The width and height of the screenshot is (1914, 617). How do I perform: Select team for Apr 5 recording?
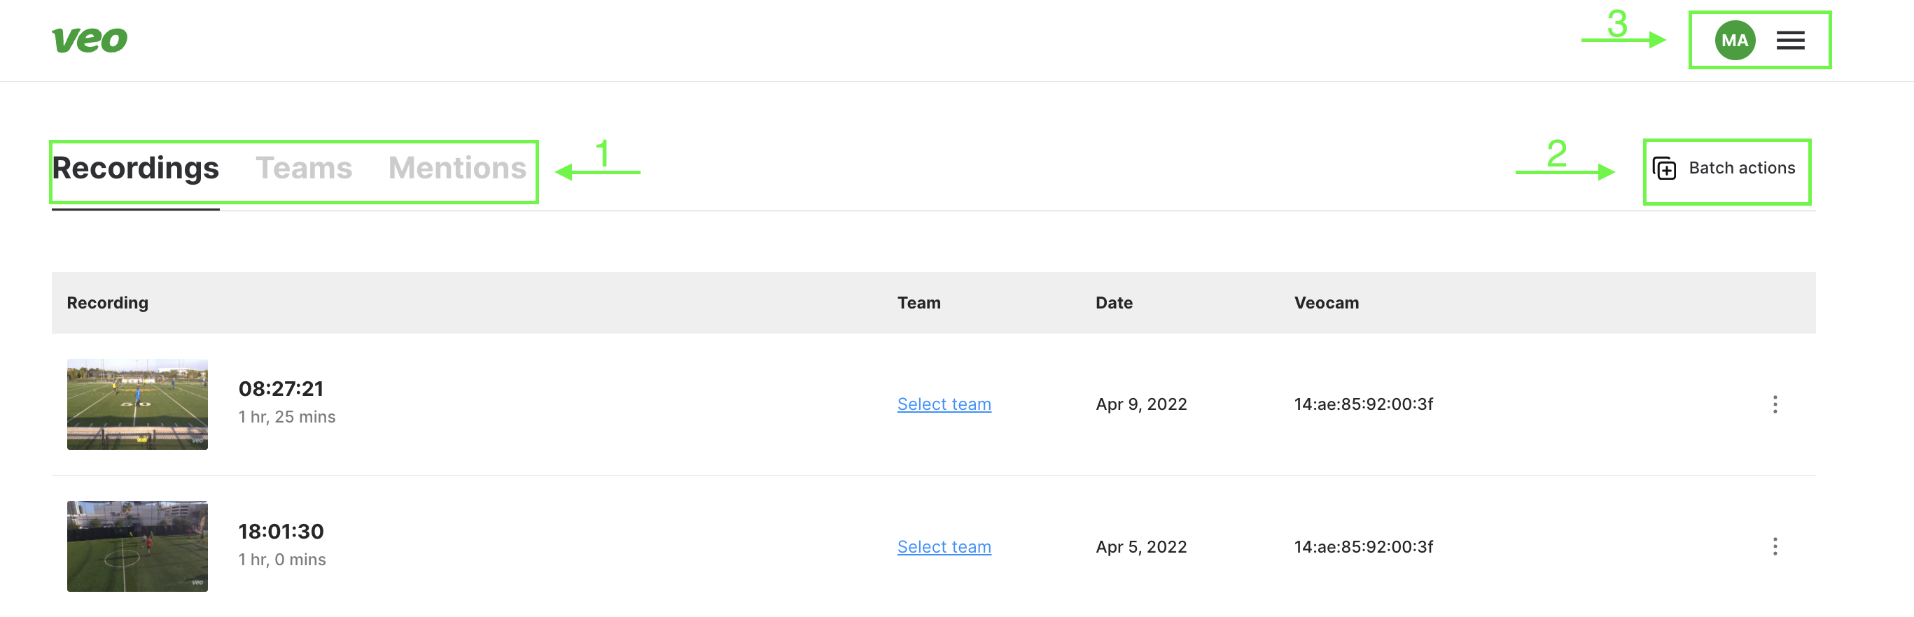pos(944,546)
